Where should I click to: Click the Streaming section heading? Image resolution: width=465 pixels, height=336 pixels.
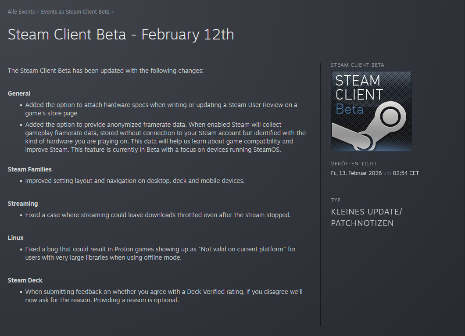tap(23, 204)
